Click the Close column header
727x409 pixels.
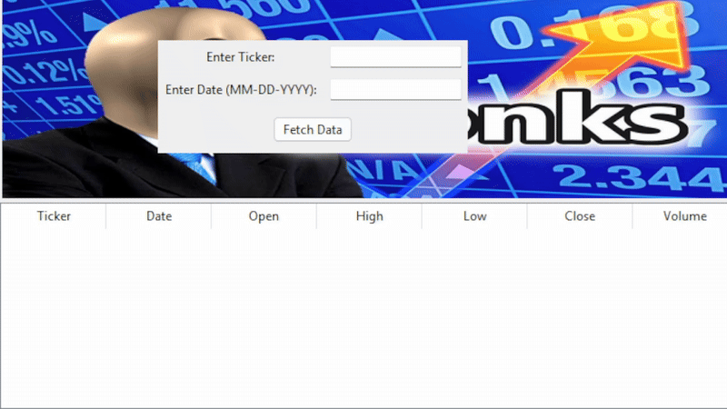(x=580, y=216)
